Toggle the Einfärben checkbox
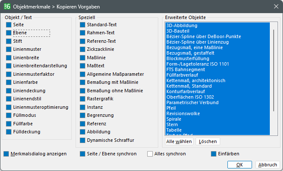The image size is (283, 171). (213, 154)
